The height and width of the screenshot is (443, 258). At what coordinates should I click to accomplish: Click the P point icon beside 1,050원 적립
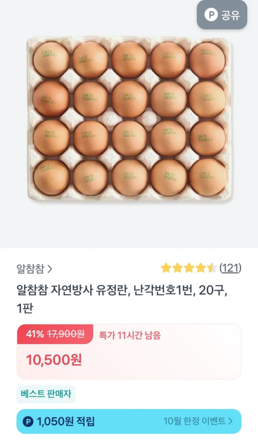click(28, 421)
